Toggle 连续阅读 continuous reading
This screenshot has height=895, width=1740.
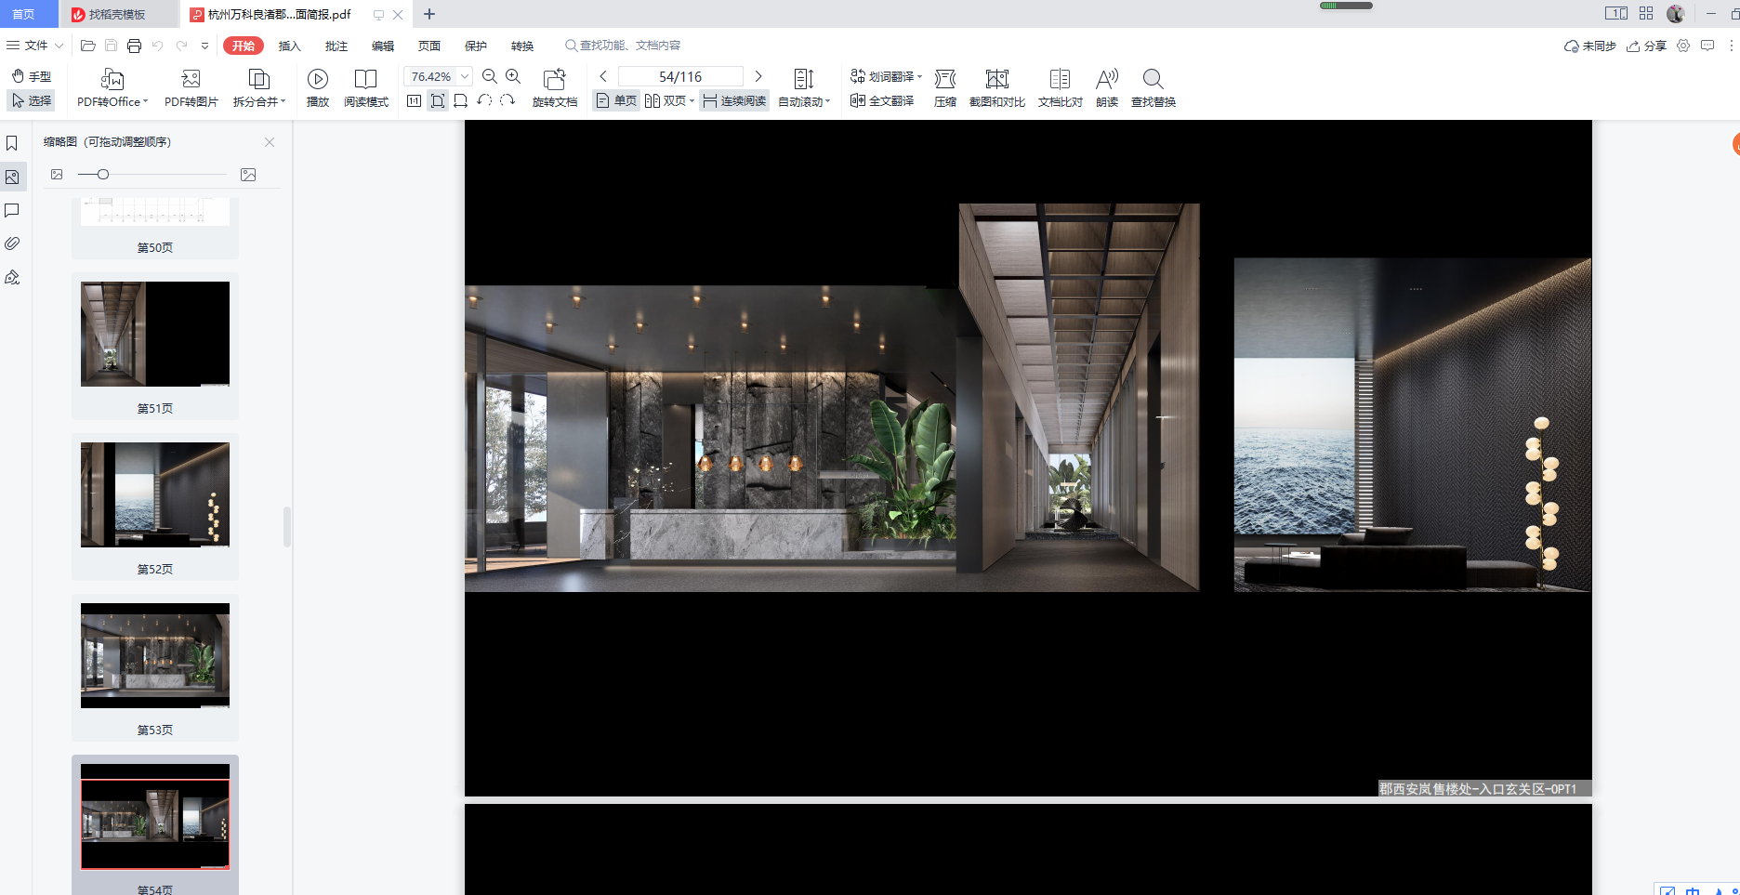tap(734, 100)
